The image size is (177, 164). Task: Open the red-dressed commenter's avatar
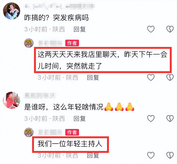12,100
